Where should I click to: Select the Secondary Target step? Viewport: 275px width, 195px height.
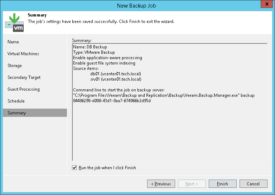(x=24, y=77)
